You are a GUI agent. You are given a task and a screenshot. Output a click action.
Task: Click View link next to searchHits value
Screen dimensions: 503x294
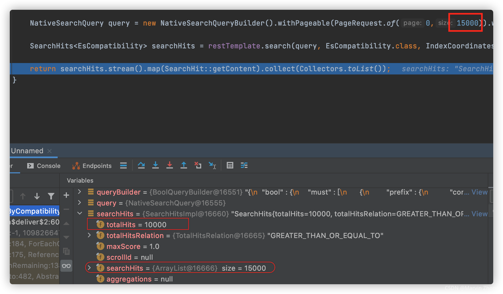pyautogui.click(x=479, y=214)
